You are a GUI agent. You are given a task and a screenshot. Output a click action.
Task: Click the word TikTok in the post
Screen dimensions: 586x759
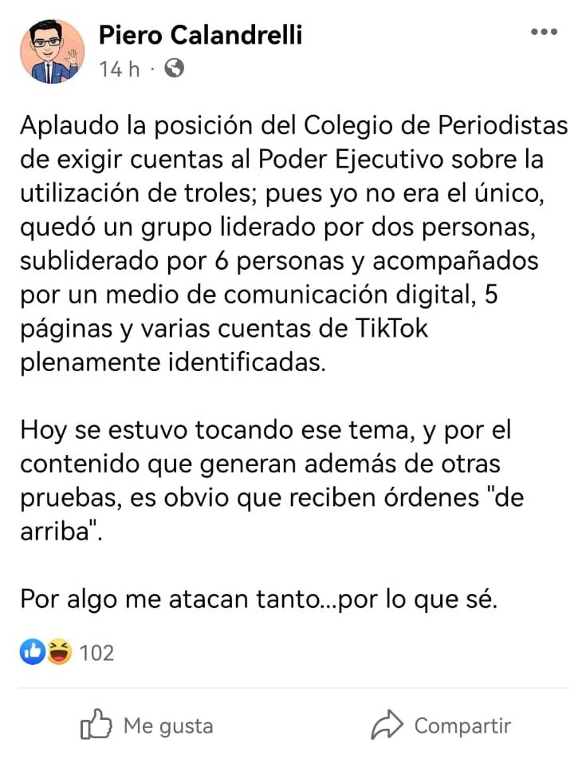coord(391,328)
